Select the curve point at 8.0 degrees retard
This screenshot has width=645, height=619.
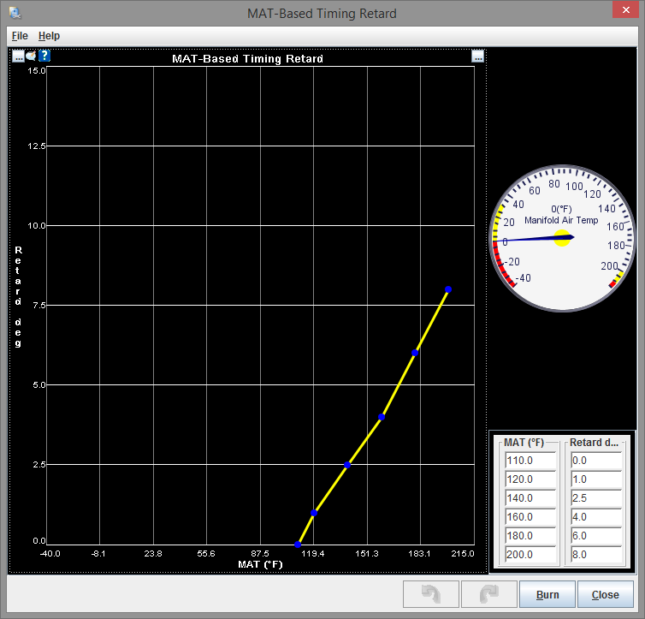pos(447,289)
